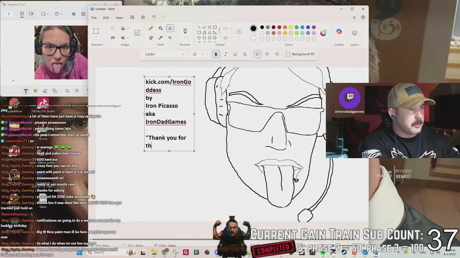Click the Share icon in Paint
The width and height of the screenshot is (460, 258).
143,18
